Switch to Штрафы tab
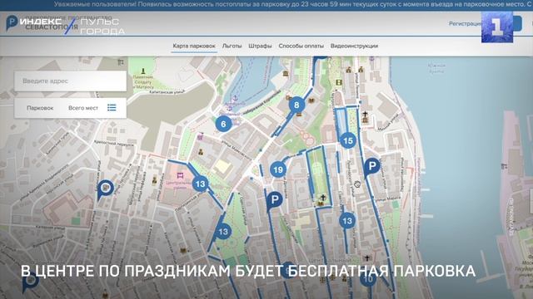This screenshot has width=533, height=299. pos(260,46)
